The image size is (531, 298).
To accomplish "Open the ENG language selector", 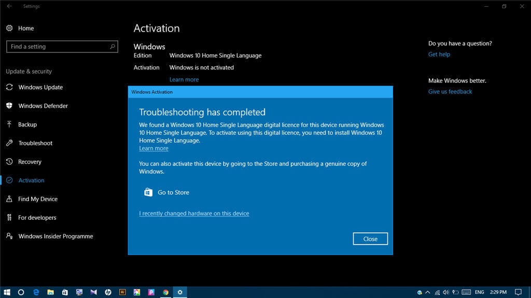I will click(479, 292).
